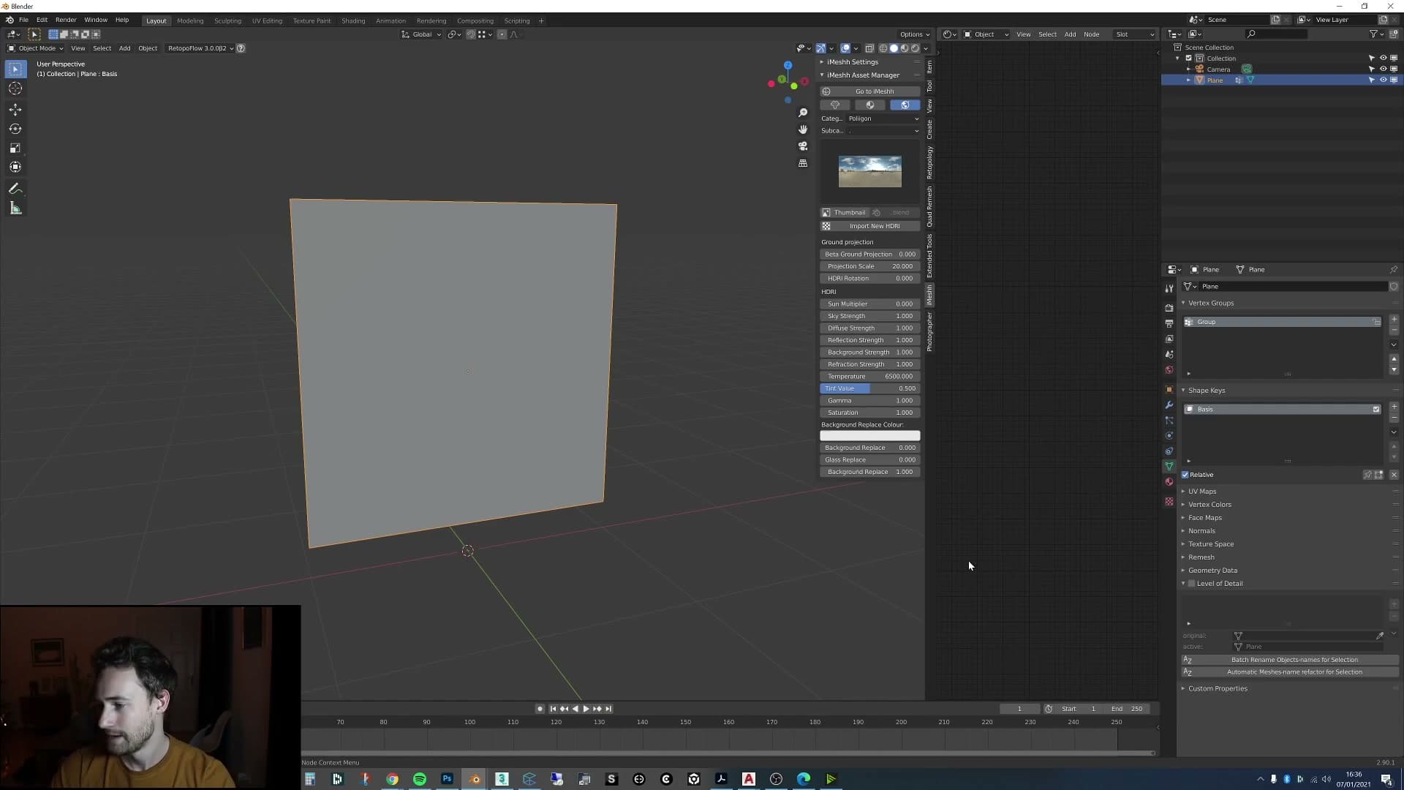Open the Material properties tab icon
1404x790 pixels.
pyautogui.click(x=1169, y=482)
